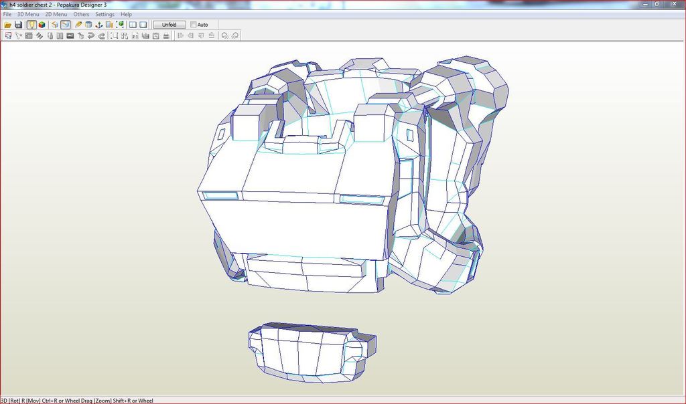Close the Pepakura Designer window
The width and height of the screenshot is (686, 404).
674,4
